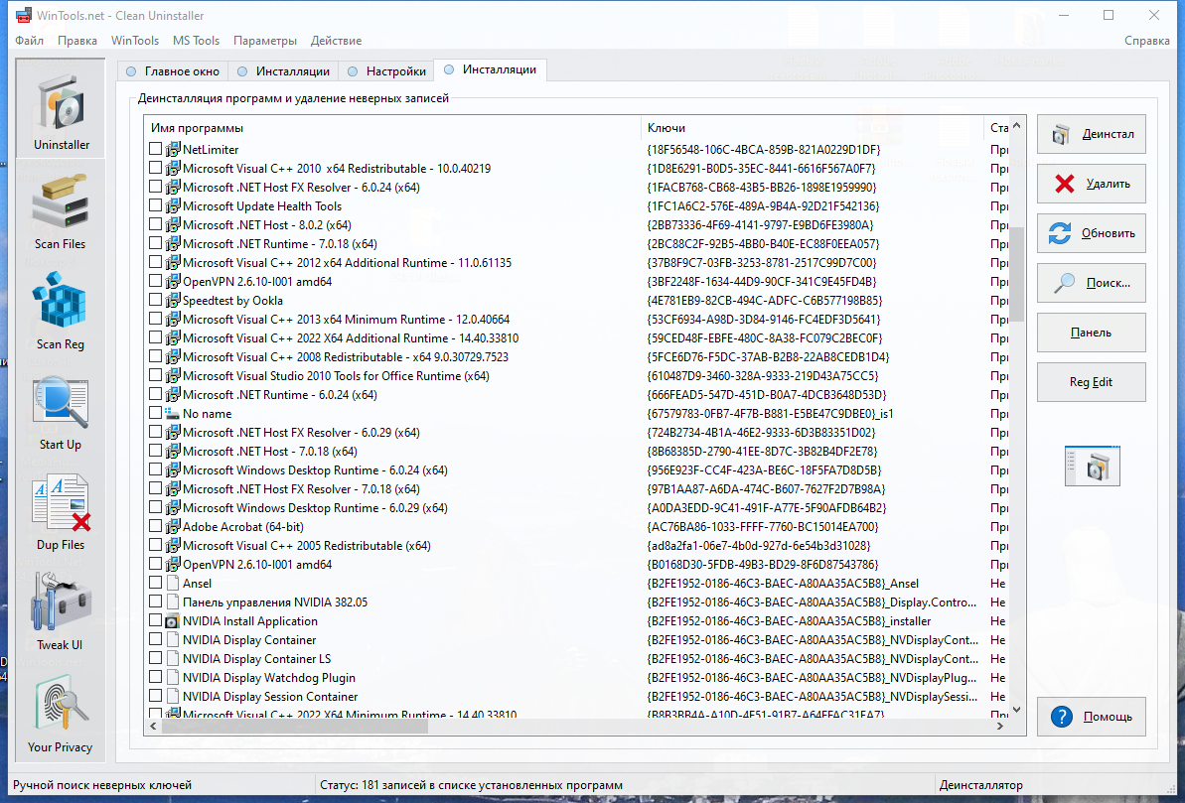Open the Dup Files tool
This screenshot has width=1185, height=803.
(60, 513)
